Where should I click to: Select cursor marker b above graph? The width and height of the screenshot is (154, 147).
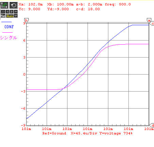click(26, 21)
